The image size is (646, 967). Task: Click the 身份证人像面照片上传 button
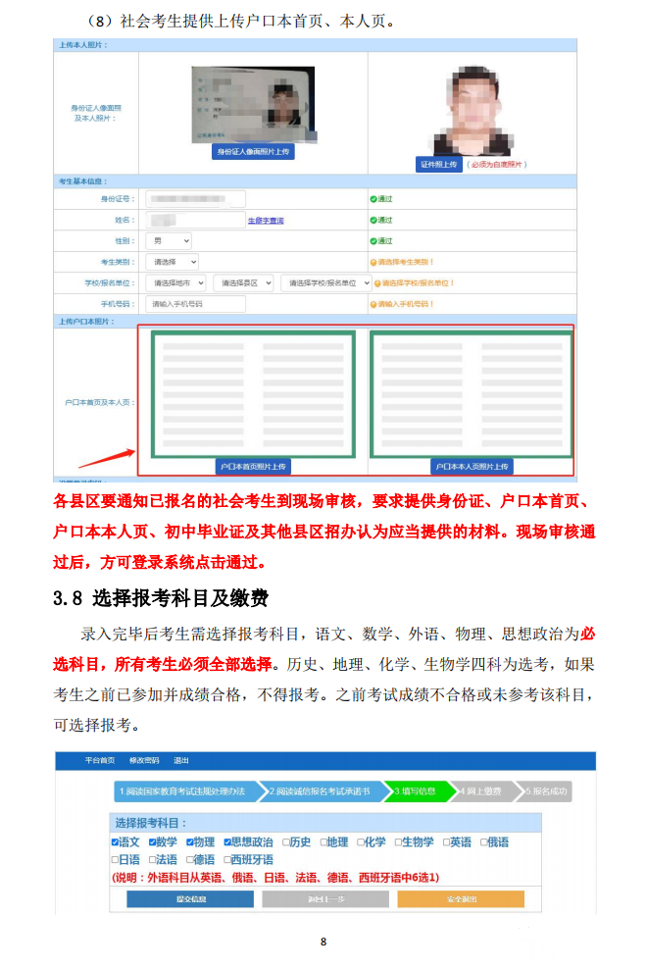[253, 152]
